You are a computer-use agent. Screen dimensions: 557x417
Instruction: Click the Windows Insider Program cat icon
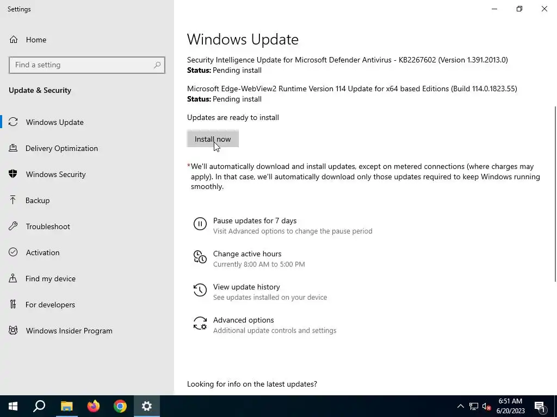pyautogui.click(x=13, y=331)
